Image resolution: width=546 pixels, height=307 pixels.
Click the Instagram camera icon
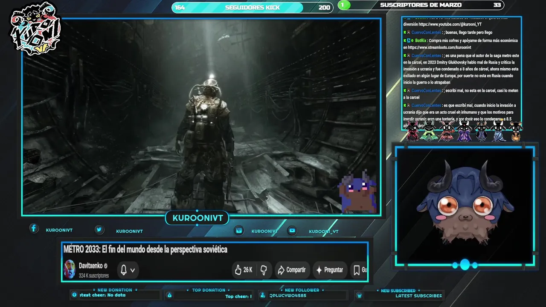click(x=239, y=230)
